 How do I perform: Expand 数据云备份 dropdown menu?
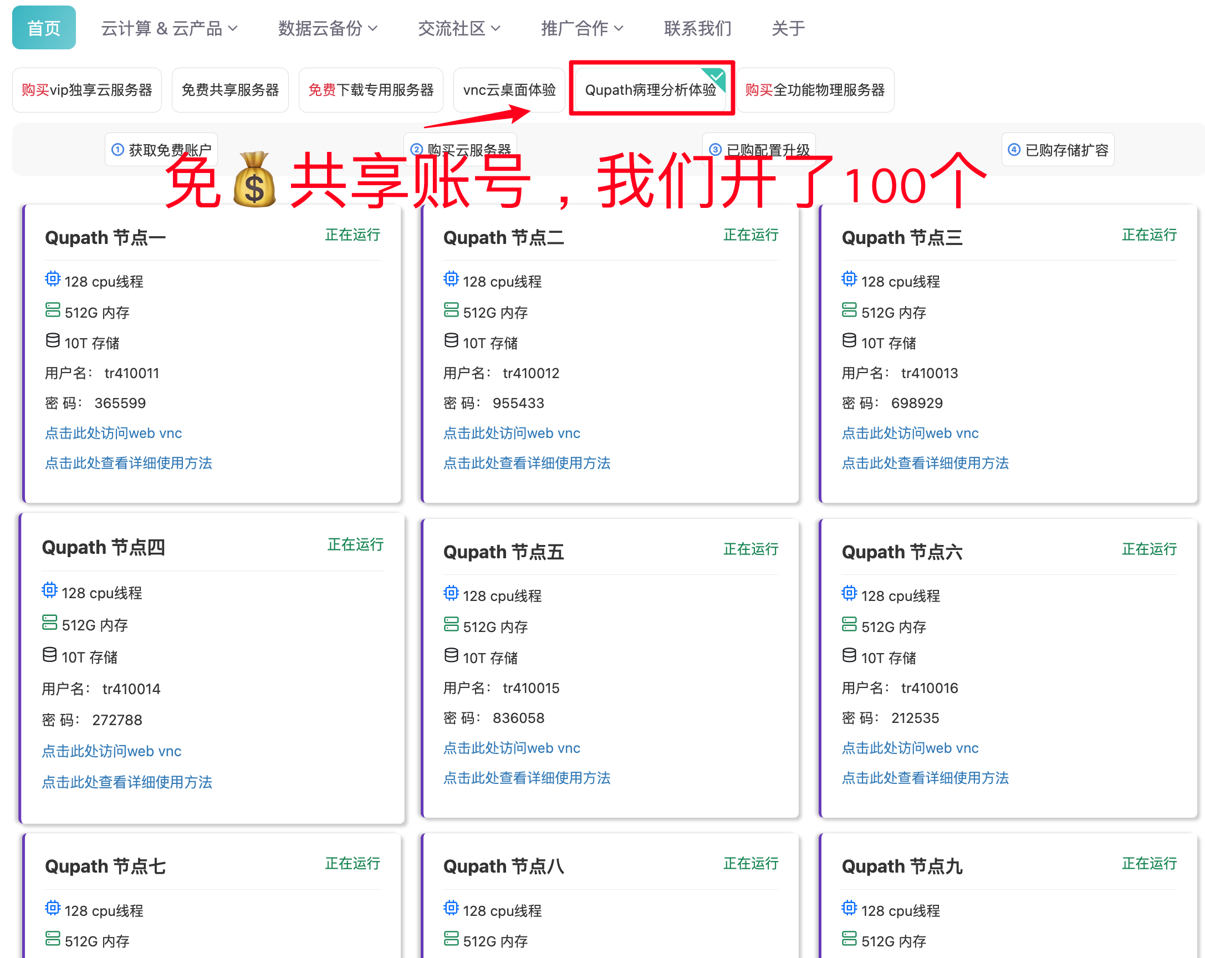pos(328,28)
